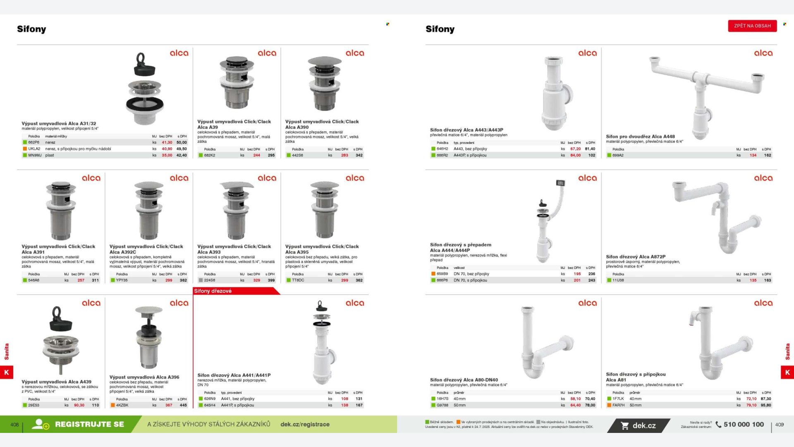Click orange stock square for item UKLA2

pos(25,149)
